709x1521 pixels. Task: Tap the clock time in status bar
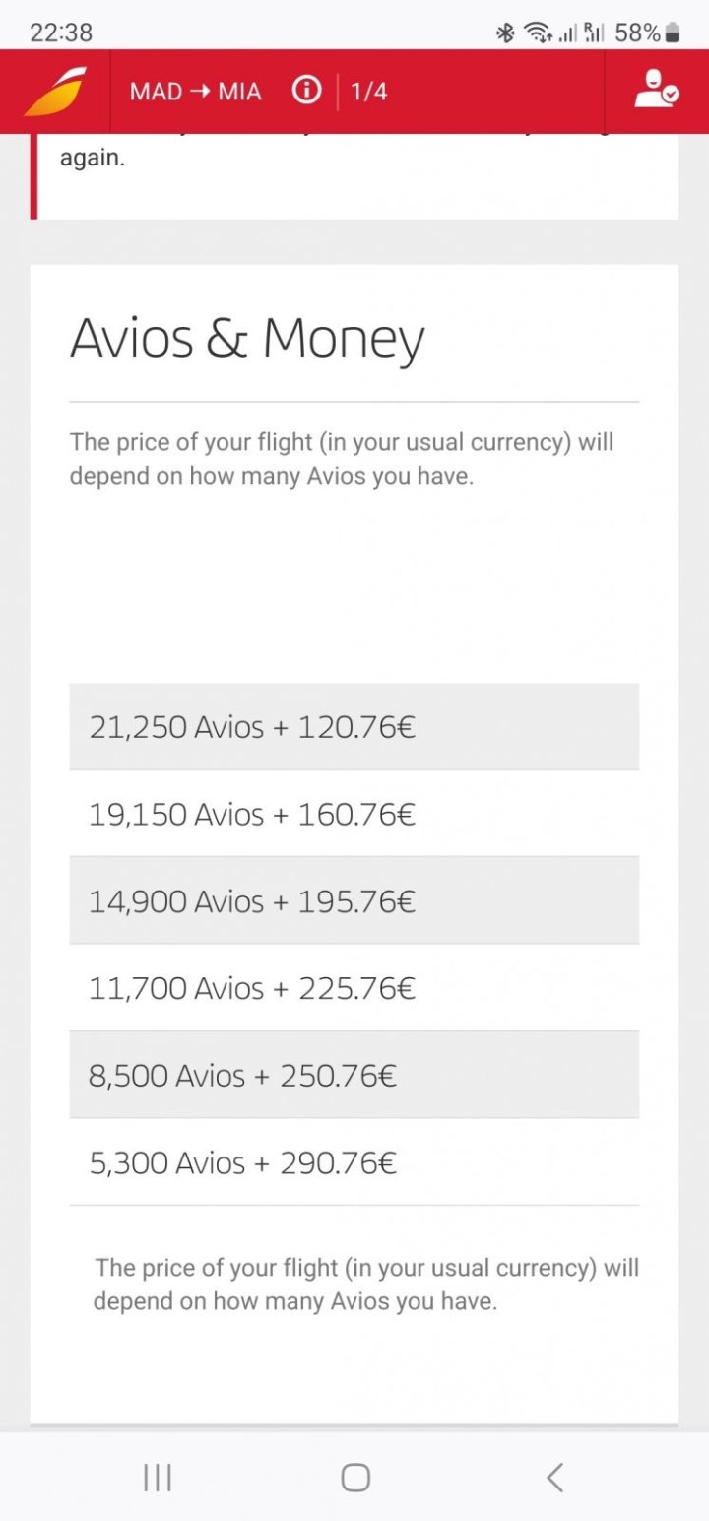(x=61, y=33)
